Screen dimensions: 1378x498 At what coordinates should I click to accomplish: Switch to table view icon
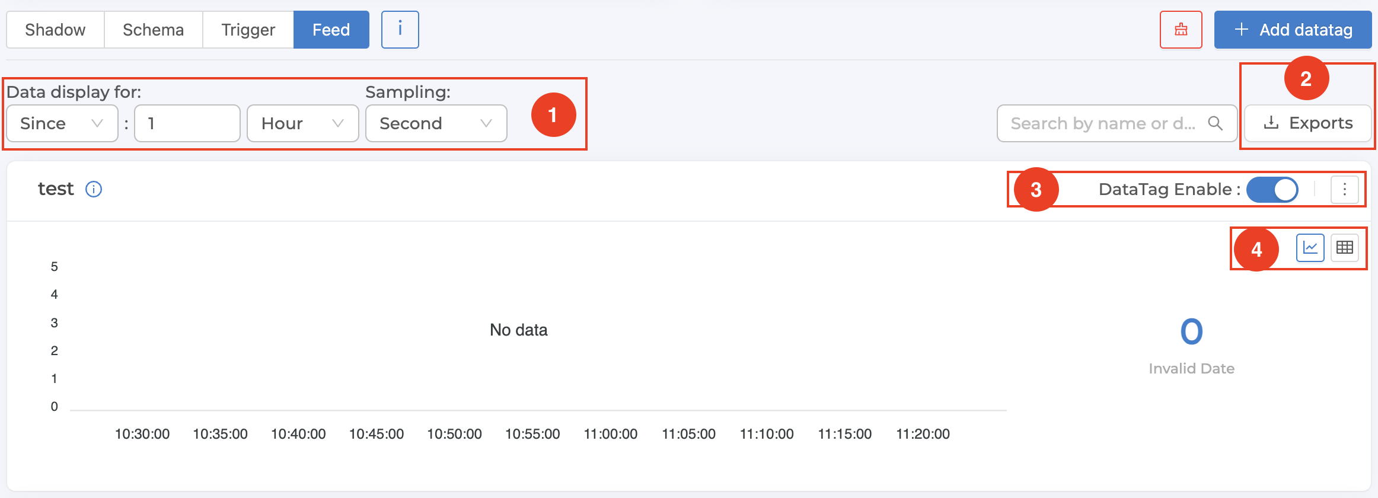1344,248
